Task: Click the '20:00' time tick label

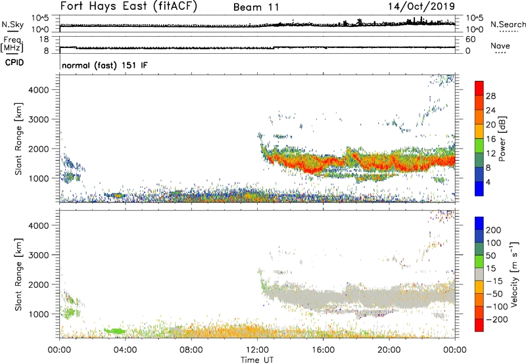Action: [x=389, y=350]
